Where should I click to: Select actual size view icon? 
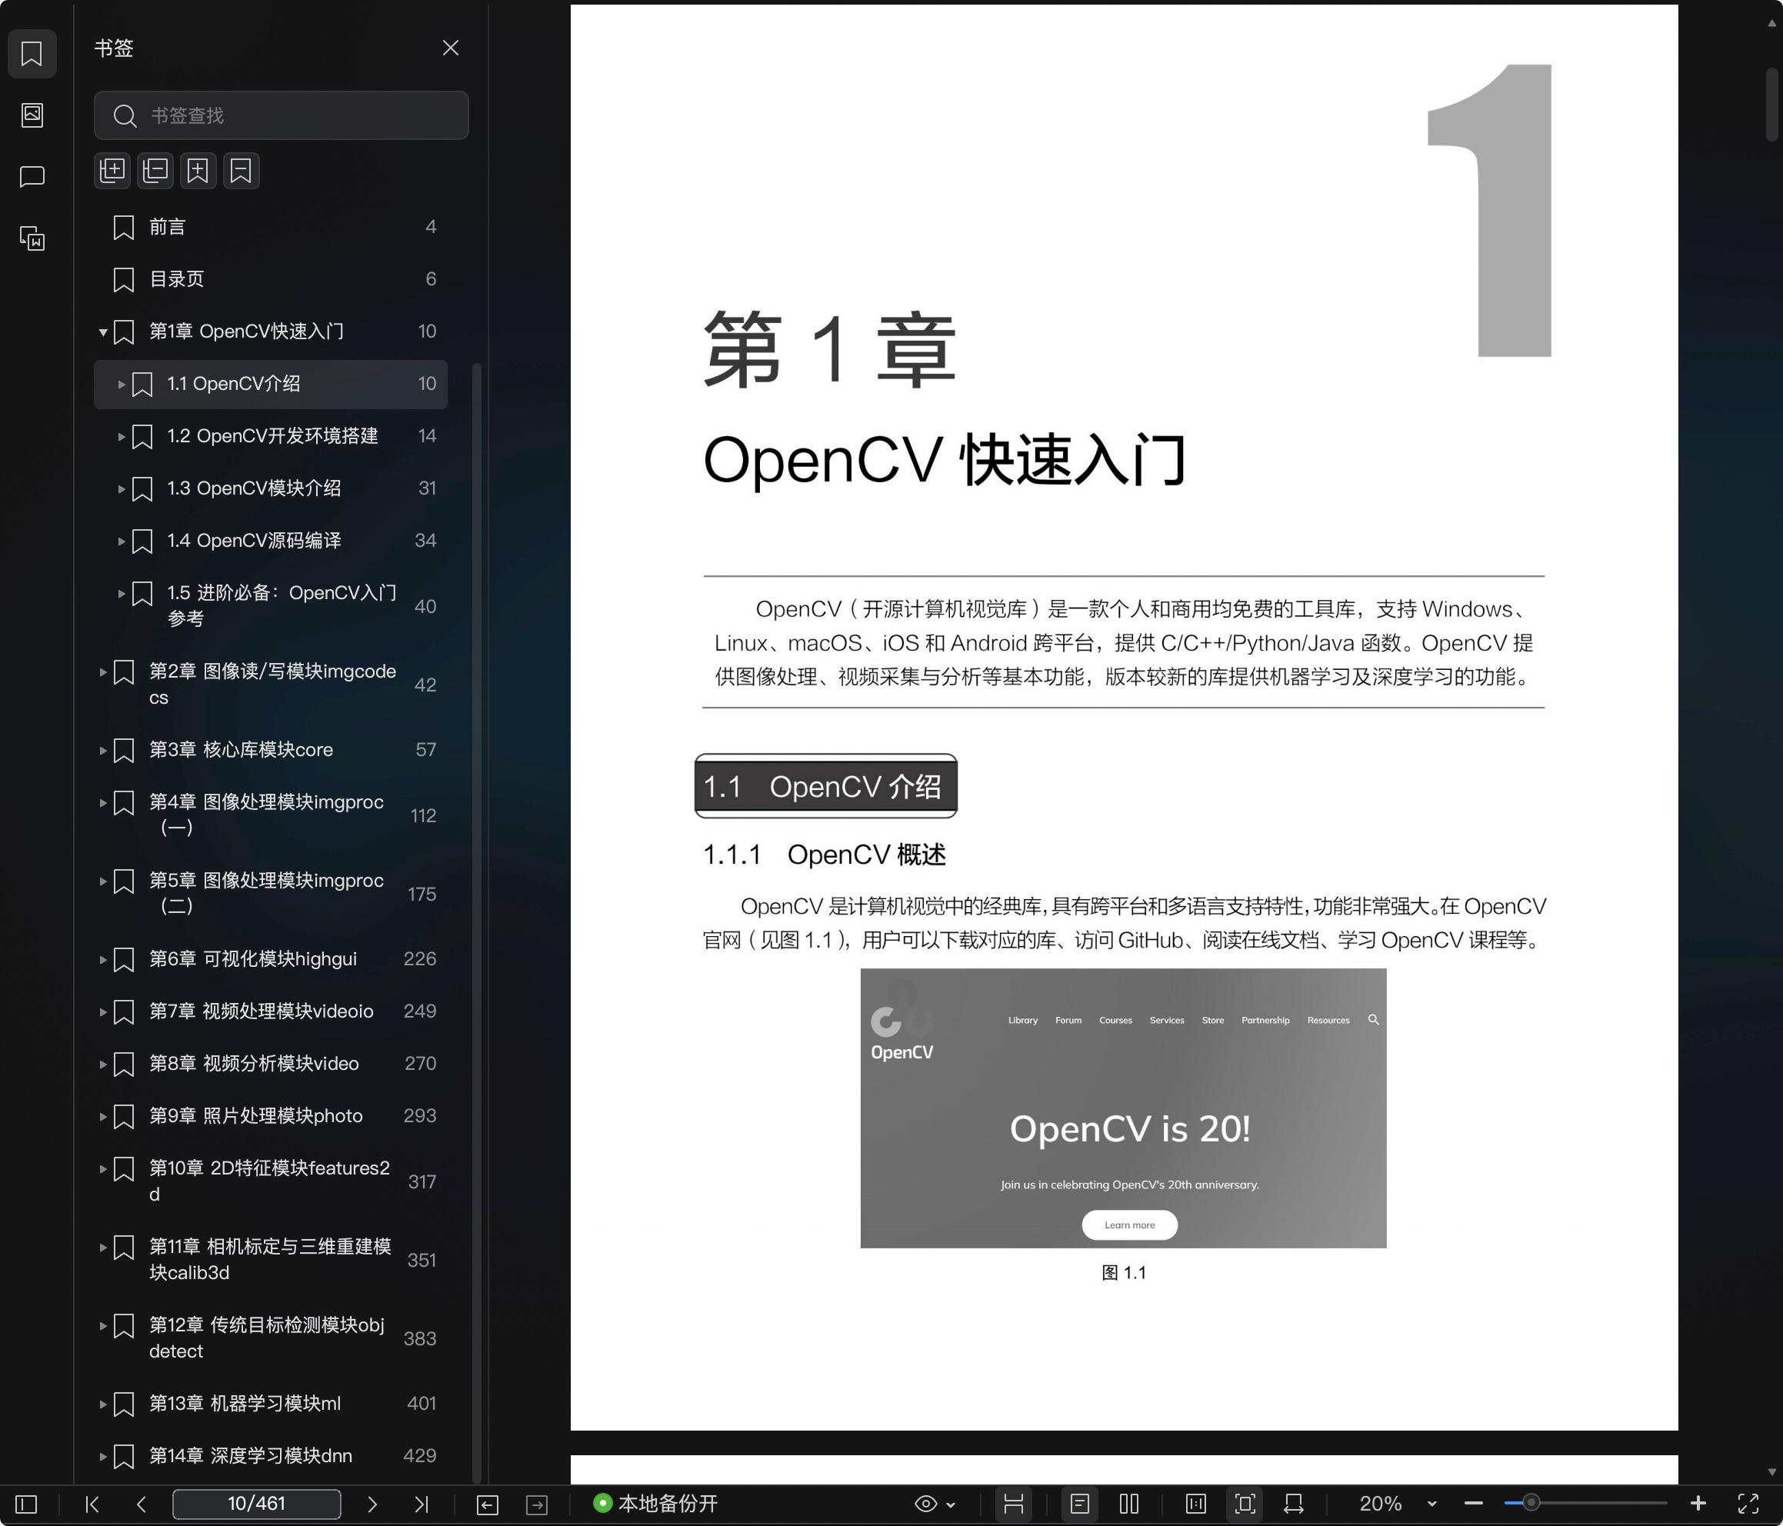[1196, 1504]
